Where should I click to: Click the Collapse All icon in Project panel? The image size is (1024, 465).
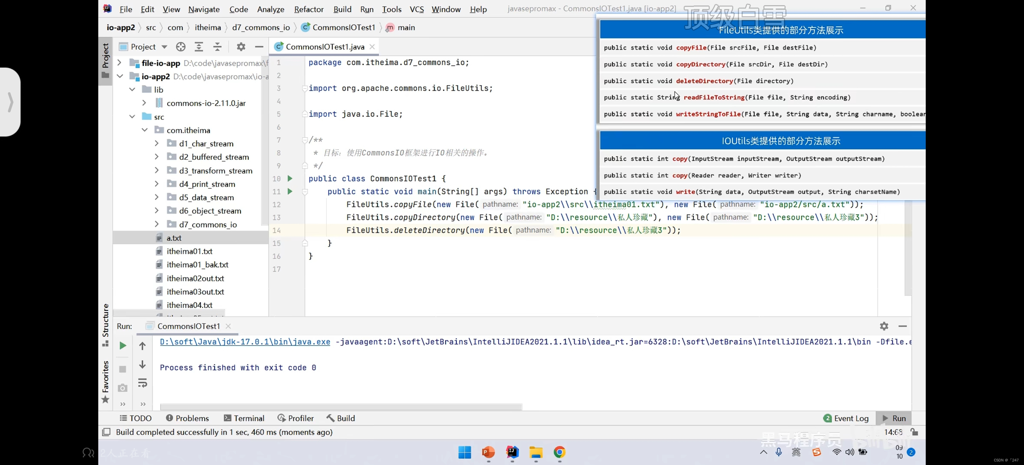(x=218, y=47)
